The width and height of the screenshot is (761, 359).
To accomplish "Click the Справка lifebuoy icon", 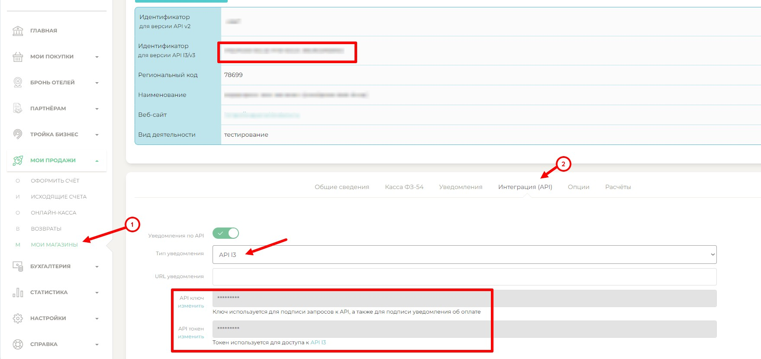I will 18,344.
